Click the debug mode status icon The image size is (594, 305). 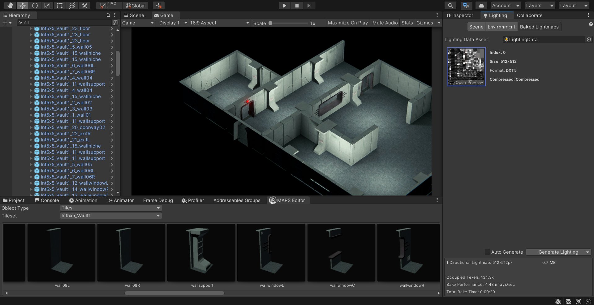[x=558, y=301]
